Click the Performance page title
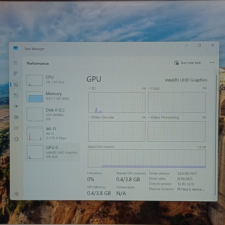 click(x=38, y=63)
